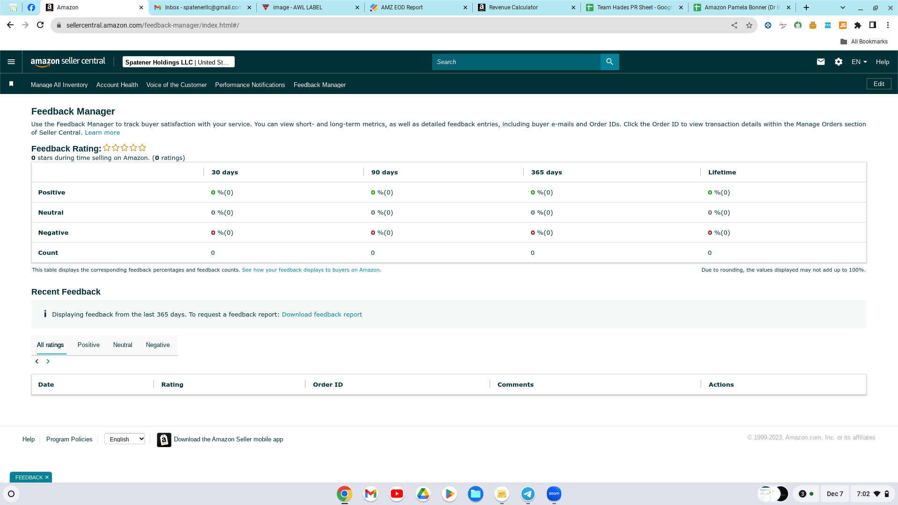
Task: Click the Learn more link
Action: [102, 133]
